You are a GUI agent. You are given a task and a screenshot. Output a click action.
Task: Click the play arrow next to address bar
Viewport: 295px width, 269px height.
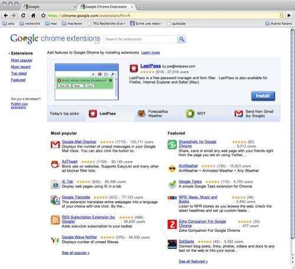289,15
